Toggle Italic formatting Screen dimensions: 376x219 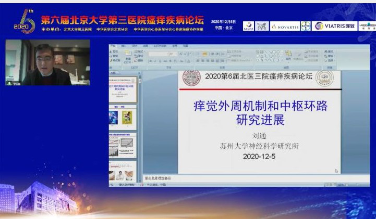point(155,61)
